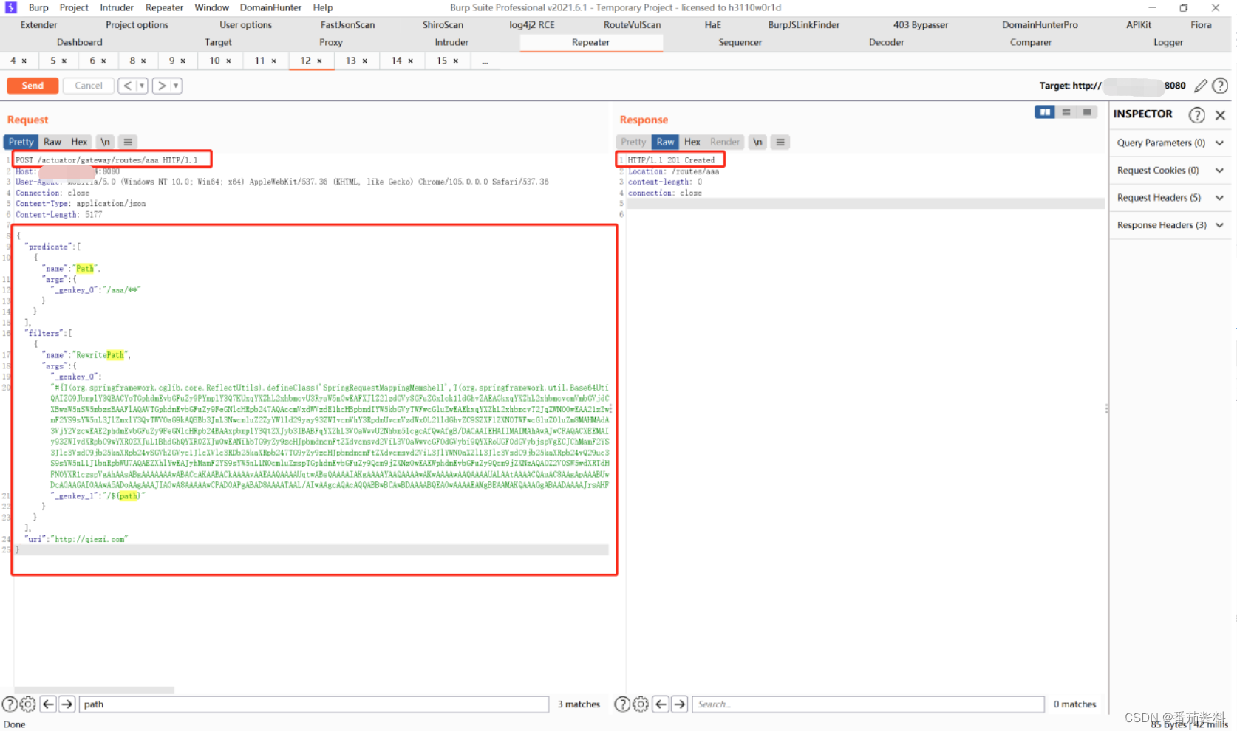Open request search settings gear
The height and width of the screenshot is (731, 1237).
[x=27, y=704]
